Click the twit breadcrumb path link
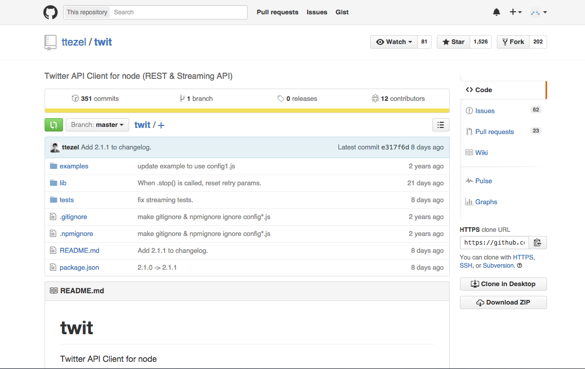This screenshot has height=369, width=585. click(x=142, y=125)
